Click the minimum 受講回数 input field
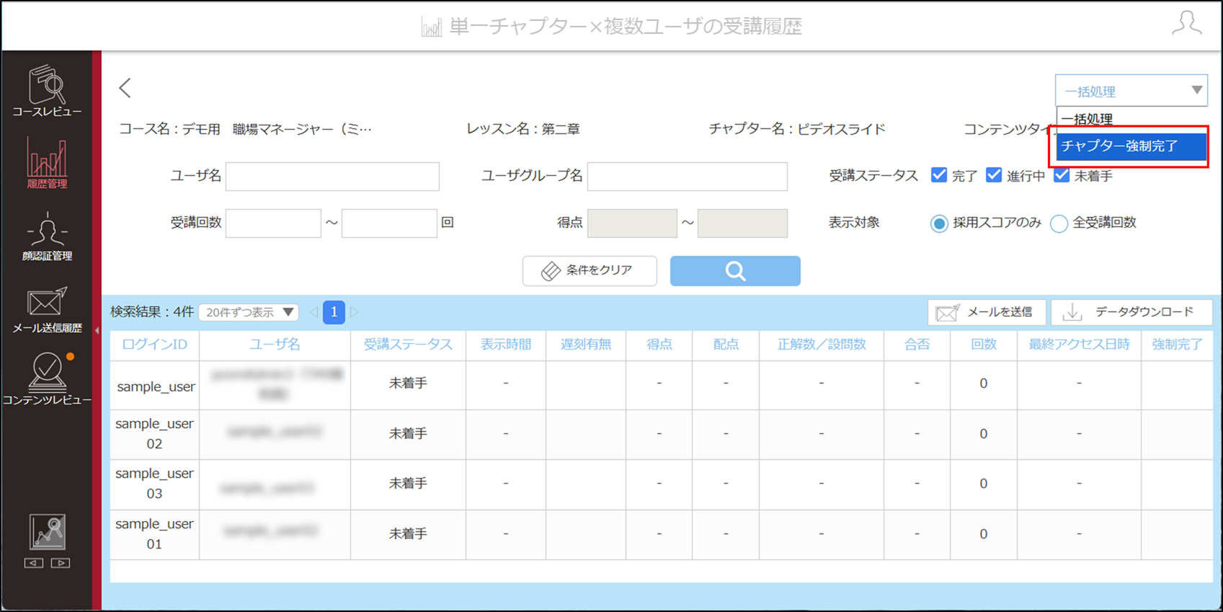This screenshot has height=612, width=1223. (x=273, y=223)
